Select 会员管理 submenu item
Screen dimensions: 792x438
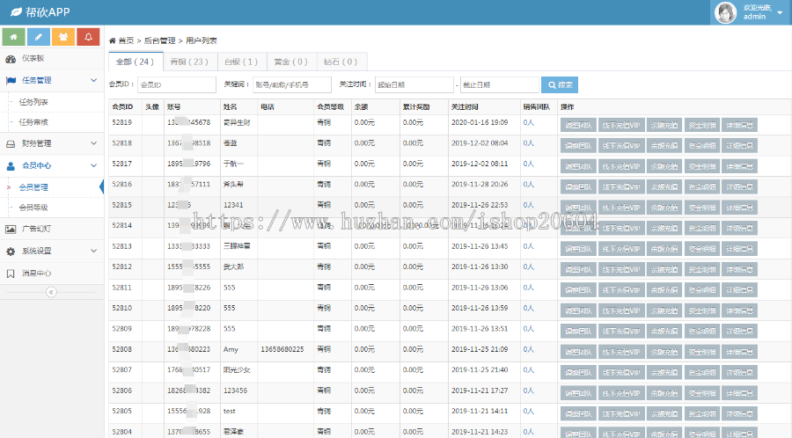coord(33,187)
